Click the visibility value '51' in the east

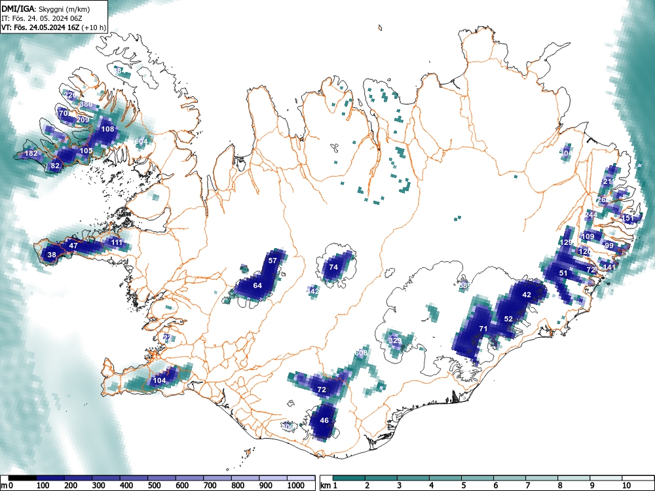tap(563, 274)
